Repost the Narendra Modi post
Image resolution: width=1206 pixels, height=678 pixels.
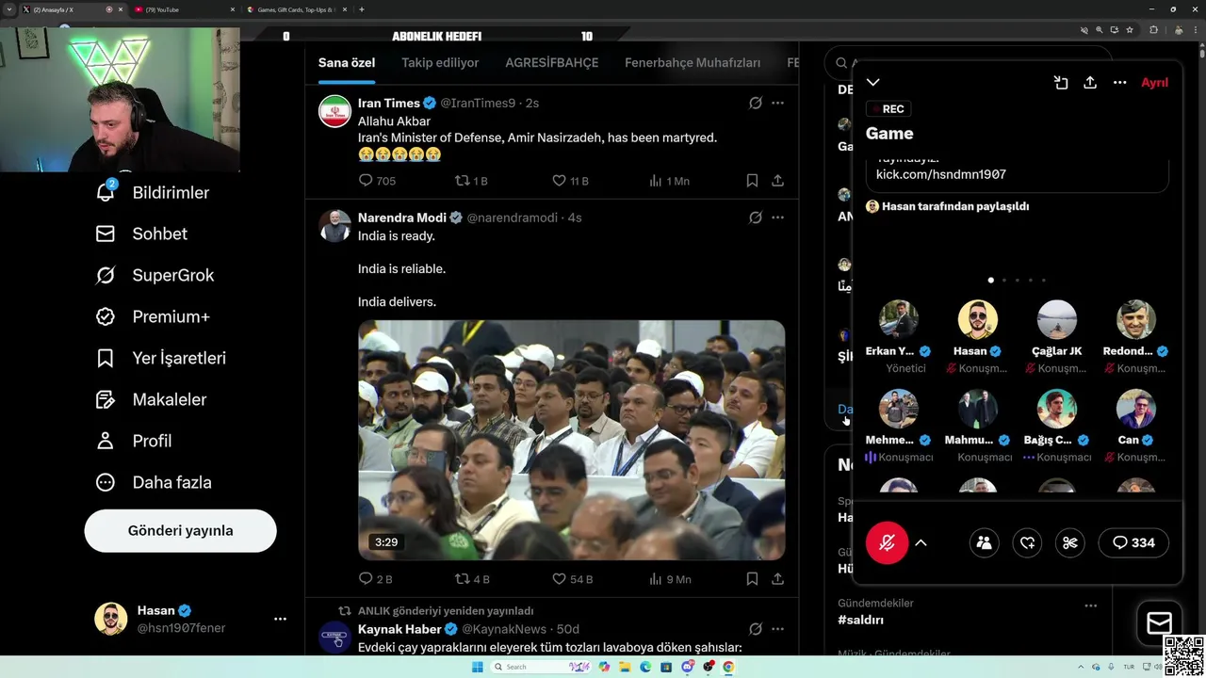tap(472, 579)
